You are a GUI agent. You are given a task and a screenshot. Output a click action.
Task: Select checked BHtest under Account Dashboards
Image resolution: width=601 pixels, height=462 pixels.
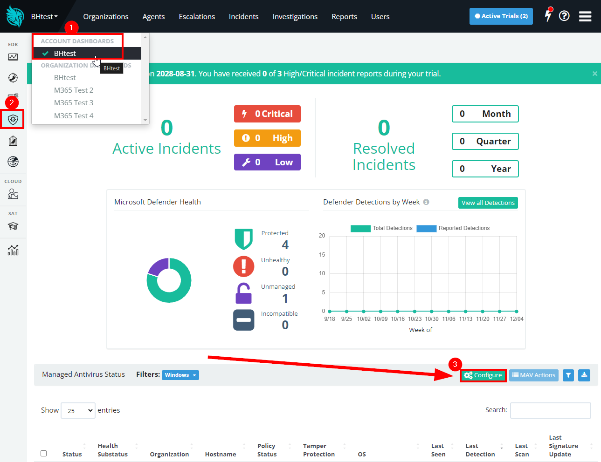[x=87, y=53]
